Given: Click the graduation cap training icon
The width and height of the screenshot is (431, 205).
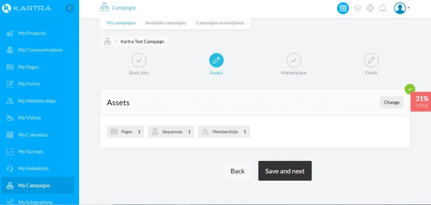Looking at the screenshot, I should tap(358, 8).
